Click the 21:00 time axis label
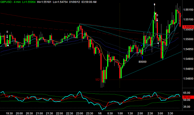This screenshot has height=115, width=194. pyautogui.click(x=39, y=113)
